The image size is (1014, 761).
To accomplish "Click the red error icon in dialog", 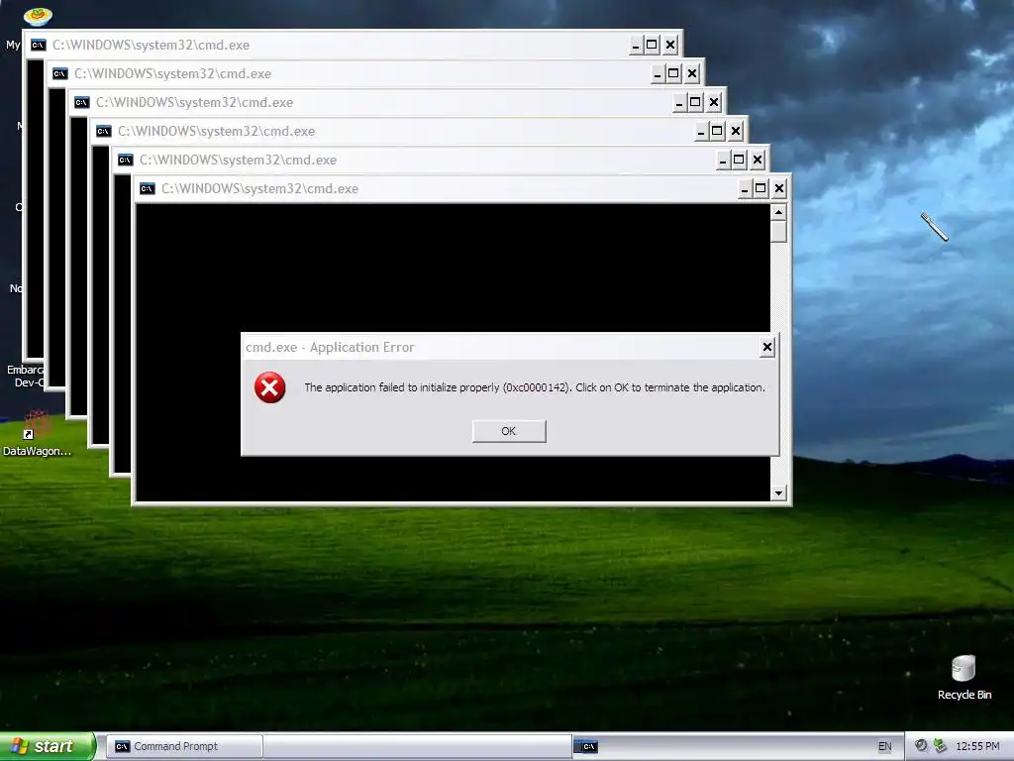I will 269,387.
